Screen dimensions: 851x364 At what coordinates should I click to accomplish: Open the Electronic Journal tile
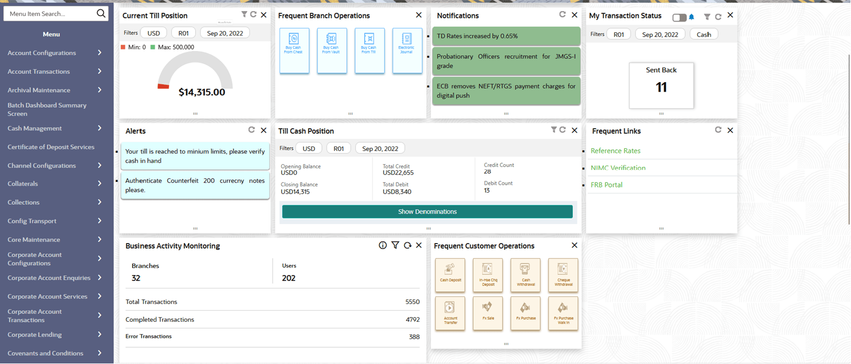point(407,50)
